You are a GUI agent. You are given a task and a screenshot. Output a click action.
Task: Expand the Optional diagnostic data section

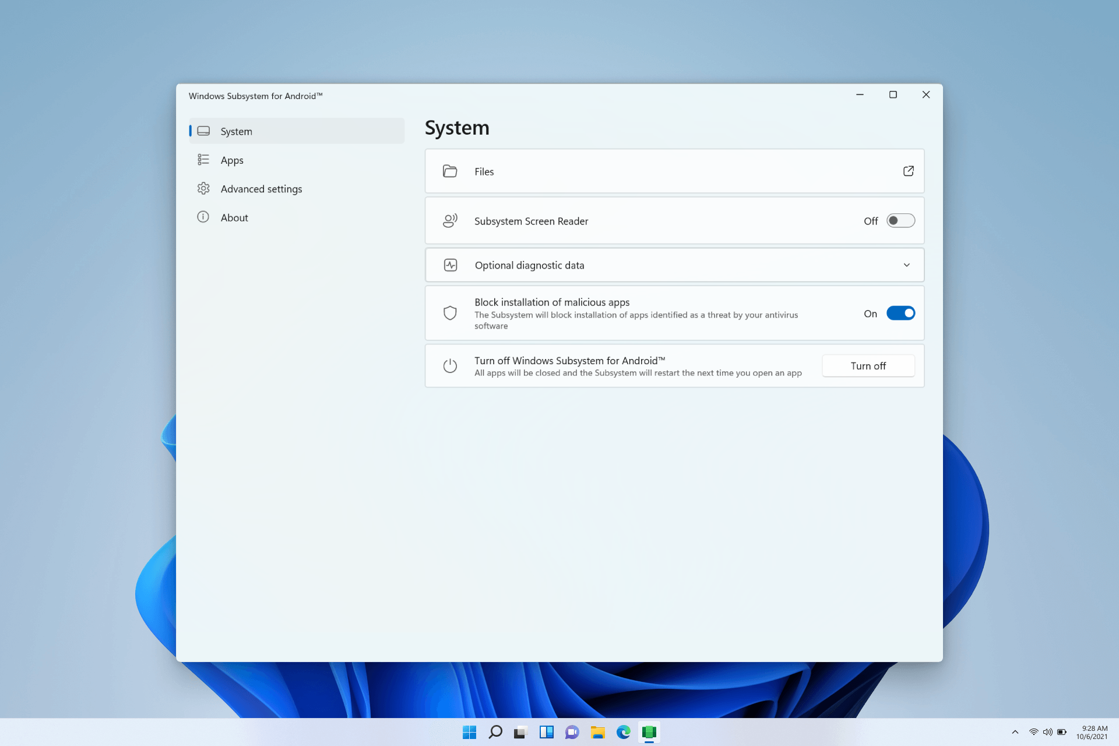click(907, 264)
